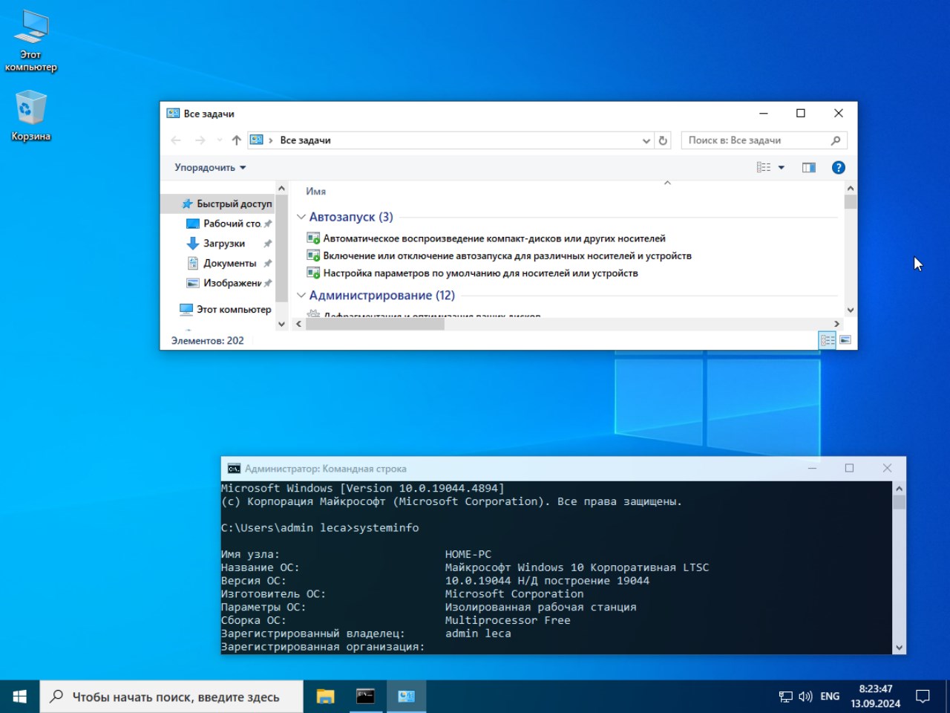Click the magnifier icon in the Explorer search box
950x713 pixels.
coord(836,140)
